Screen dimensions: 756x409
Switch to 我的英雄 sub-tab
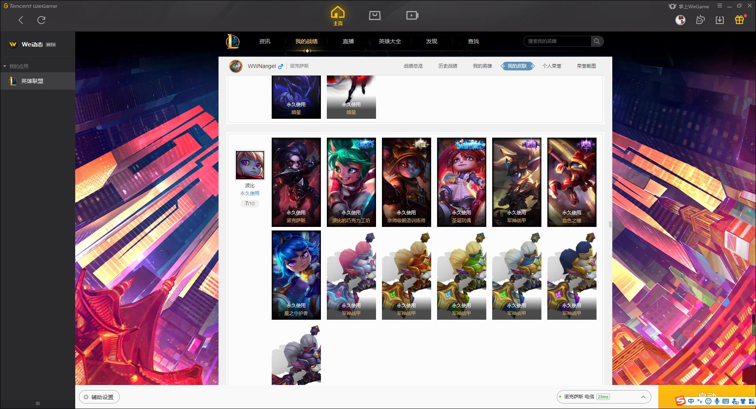click(x=482, y=66)
